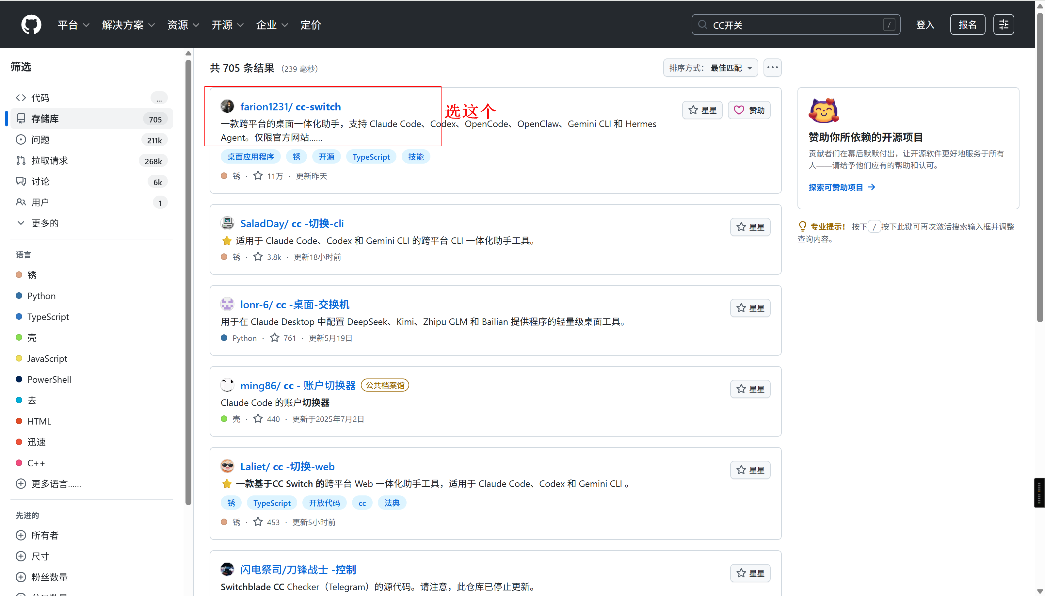This screenshot has height=596, width=1045.
Task: Open the appearance settings icon in header
Action: click(1004, 25)
